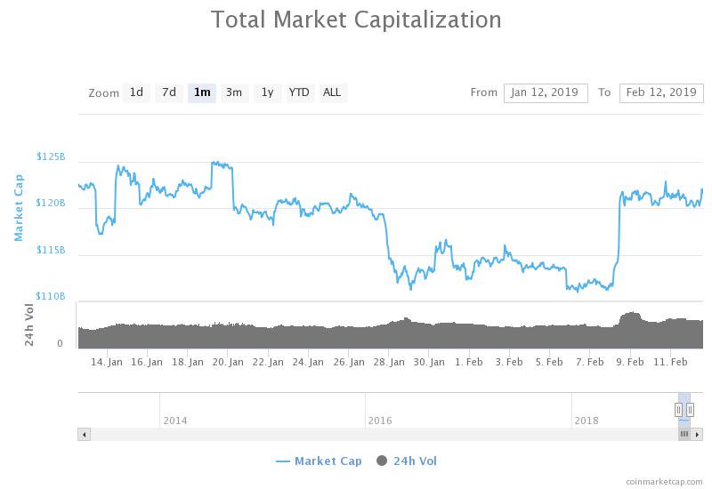Screen dimensions: 712x489
Task: Click the navigator scrollbar left arrow
Action: [x=85, y=434]
